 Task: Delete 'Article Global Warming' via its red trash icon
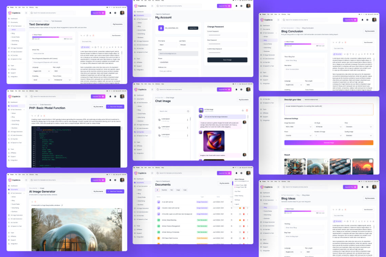click(x=244, y=220)
